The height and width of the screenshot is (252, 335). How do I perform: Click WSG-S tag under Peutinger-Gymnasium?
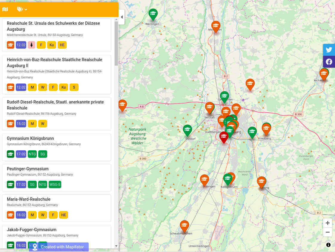point(55,185)
